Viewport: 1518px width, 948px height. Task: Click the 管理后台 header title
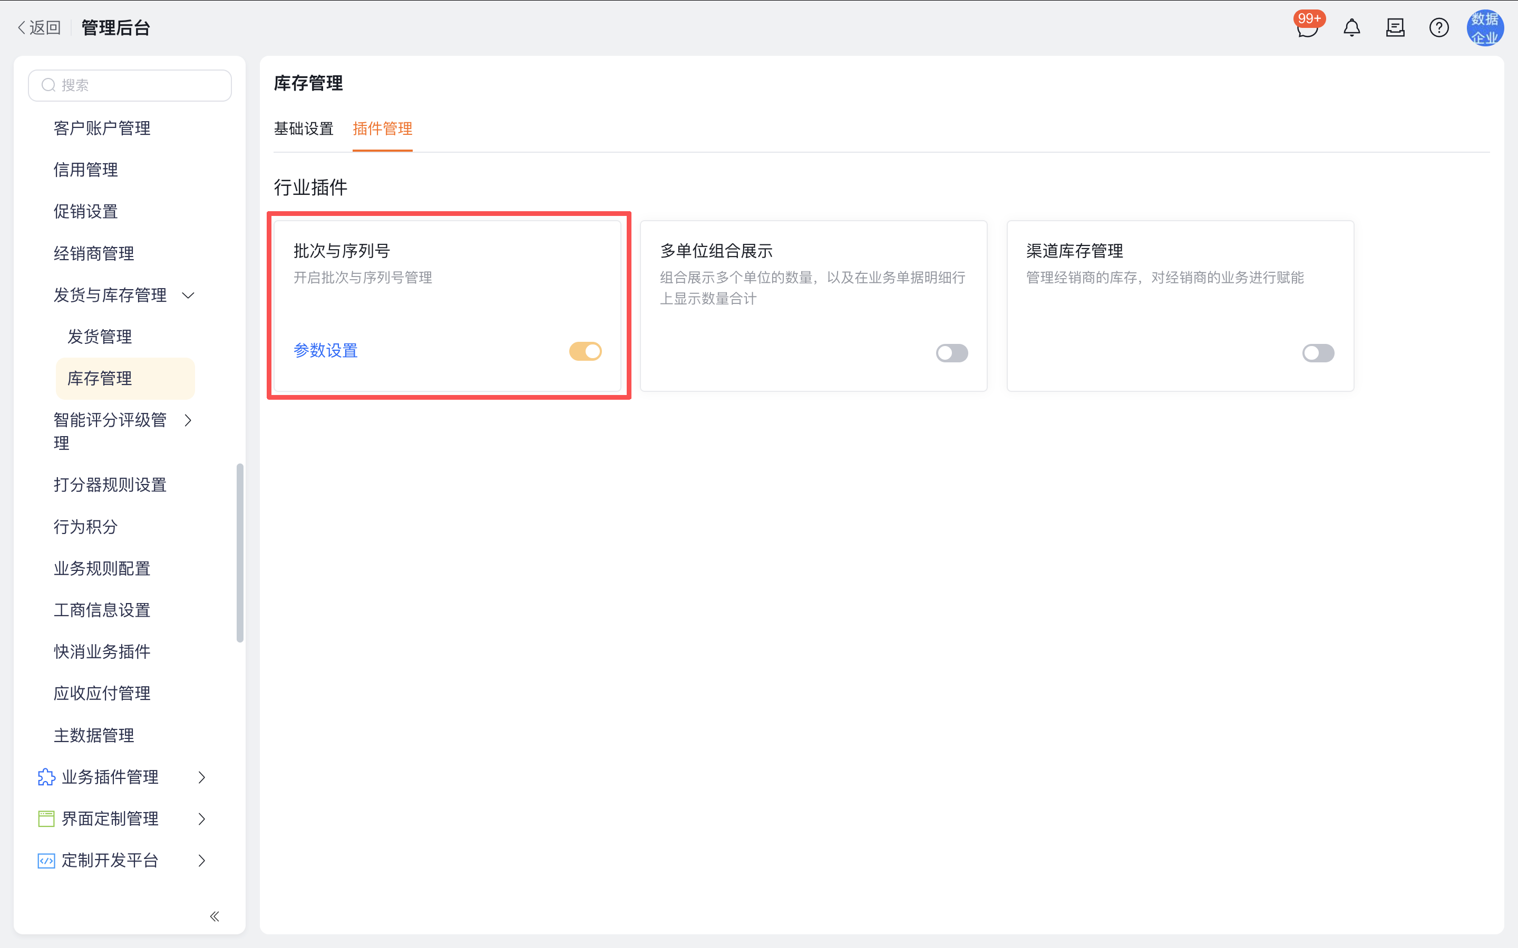(x=115, y=27)
